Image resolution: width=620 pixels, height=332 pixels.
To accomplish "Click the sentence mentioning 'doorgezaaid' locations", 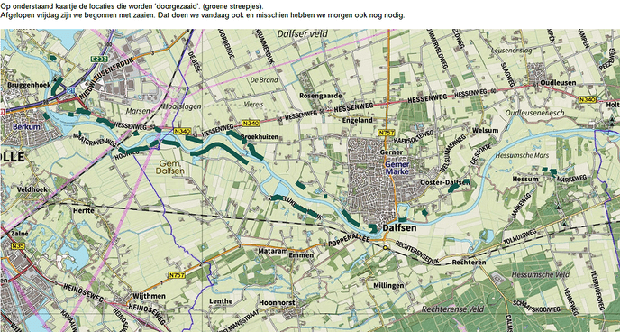I will click(132, 6).
